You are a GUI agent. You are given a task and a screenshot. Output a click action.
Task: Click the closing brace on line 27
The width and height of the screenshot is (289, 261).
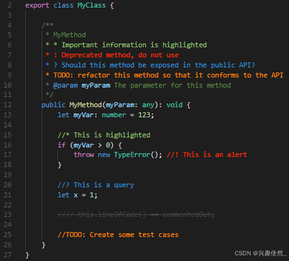[x=27, y=255]
